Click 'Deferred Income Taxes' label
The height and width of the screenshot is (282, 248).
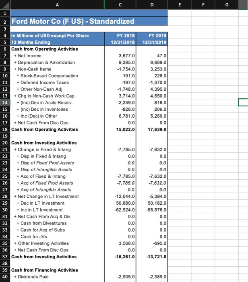[43, 83]
